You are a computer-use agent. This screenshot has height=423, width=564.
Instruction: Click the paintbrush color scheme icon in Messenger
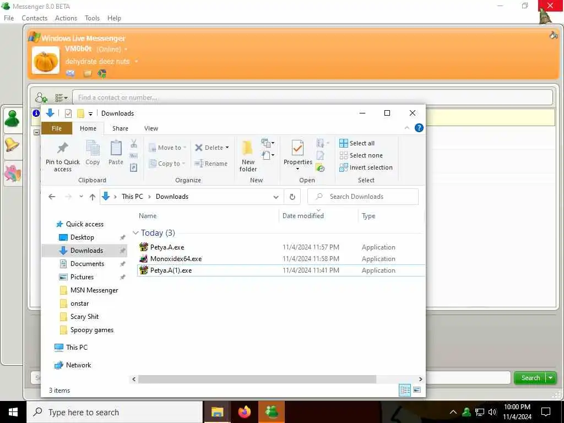click(554, 35)
